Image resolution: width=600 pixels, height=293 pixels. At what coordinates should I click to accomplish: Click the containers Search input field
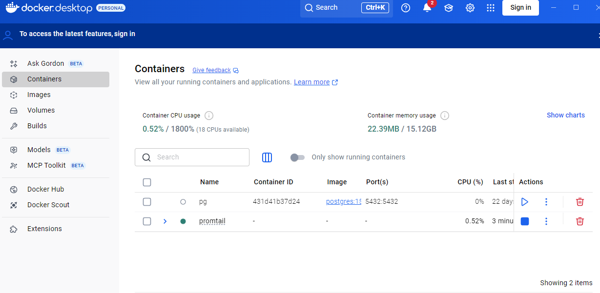pos(192,157)
